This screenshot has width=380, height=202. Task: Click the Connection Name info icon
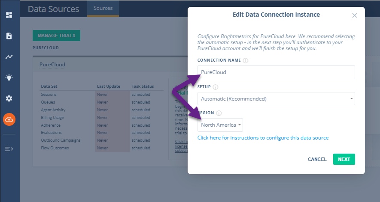tap(246, 60)
